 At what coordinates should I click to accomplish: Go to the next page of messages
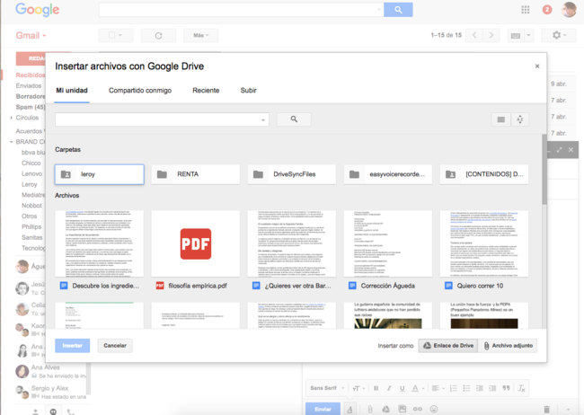click(491, 35)
